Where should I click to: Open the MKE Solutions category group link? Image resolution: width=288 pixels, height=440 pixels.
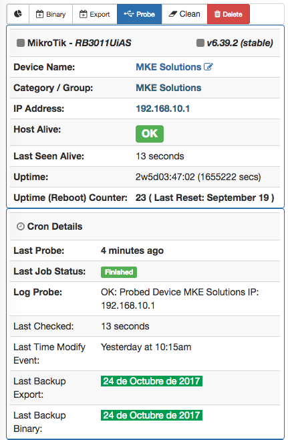168,88
